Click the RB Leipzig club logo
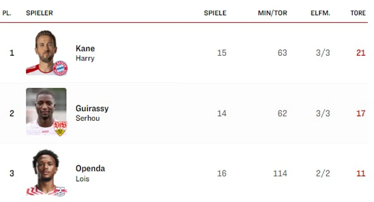This screenshot has height=202, width=374. pyautogui.click(x=60, y=191)
